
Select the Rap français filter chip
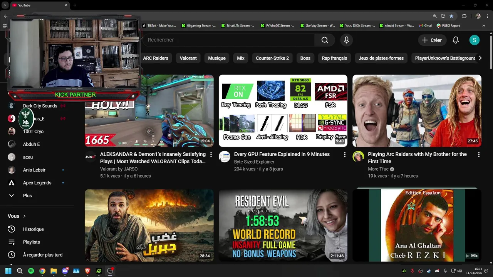click(334, 58)
